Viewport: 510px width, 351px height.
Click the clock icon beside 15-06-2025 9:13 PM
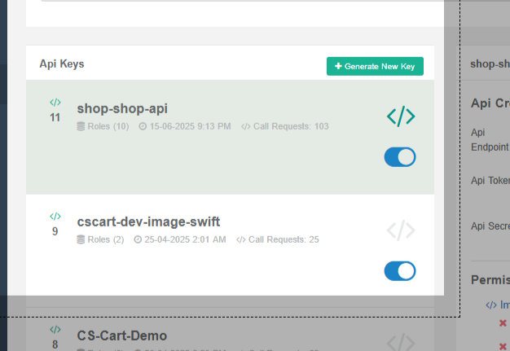(x=143, y=126)
